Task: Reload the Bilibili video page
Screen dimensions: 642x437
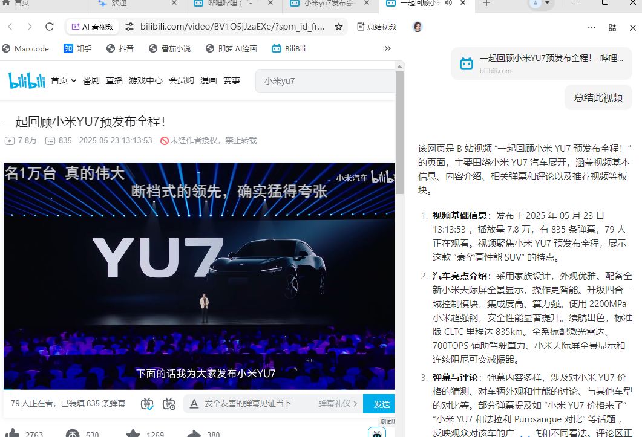Action: point(50,27)
